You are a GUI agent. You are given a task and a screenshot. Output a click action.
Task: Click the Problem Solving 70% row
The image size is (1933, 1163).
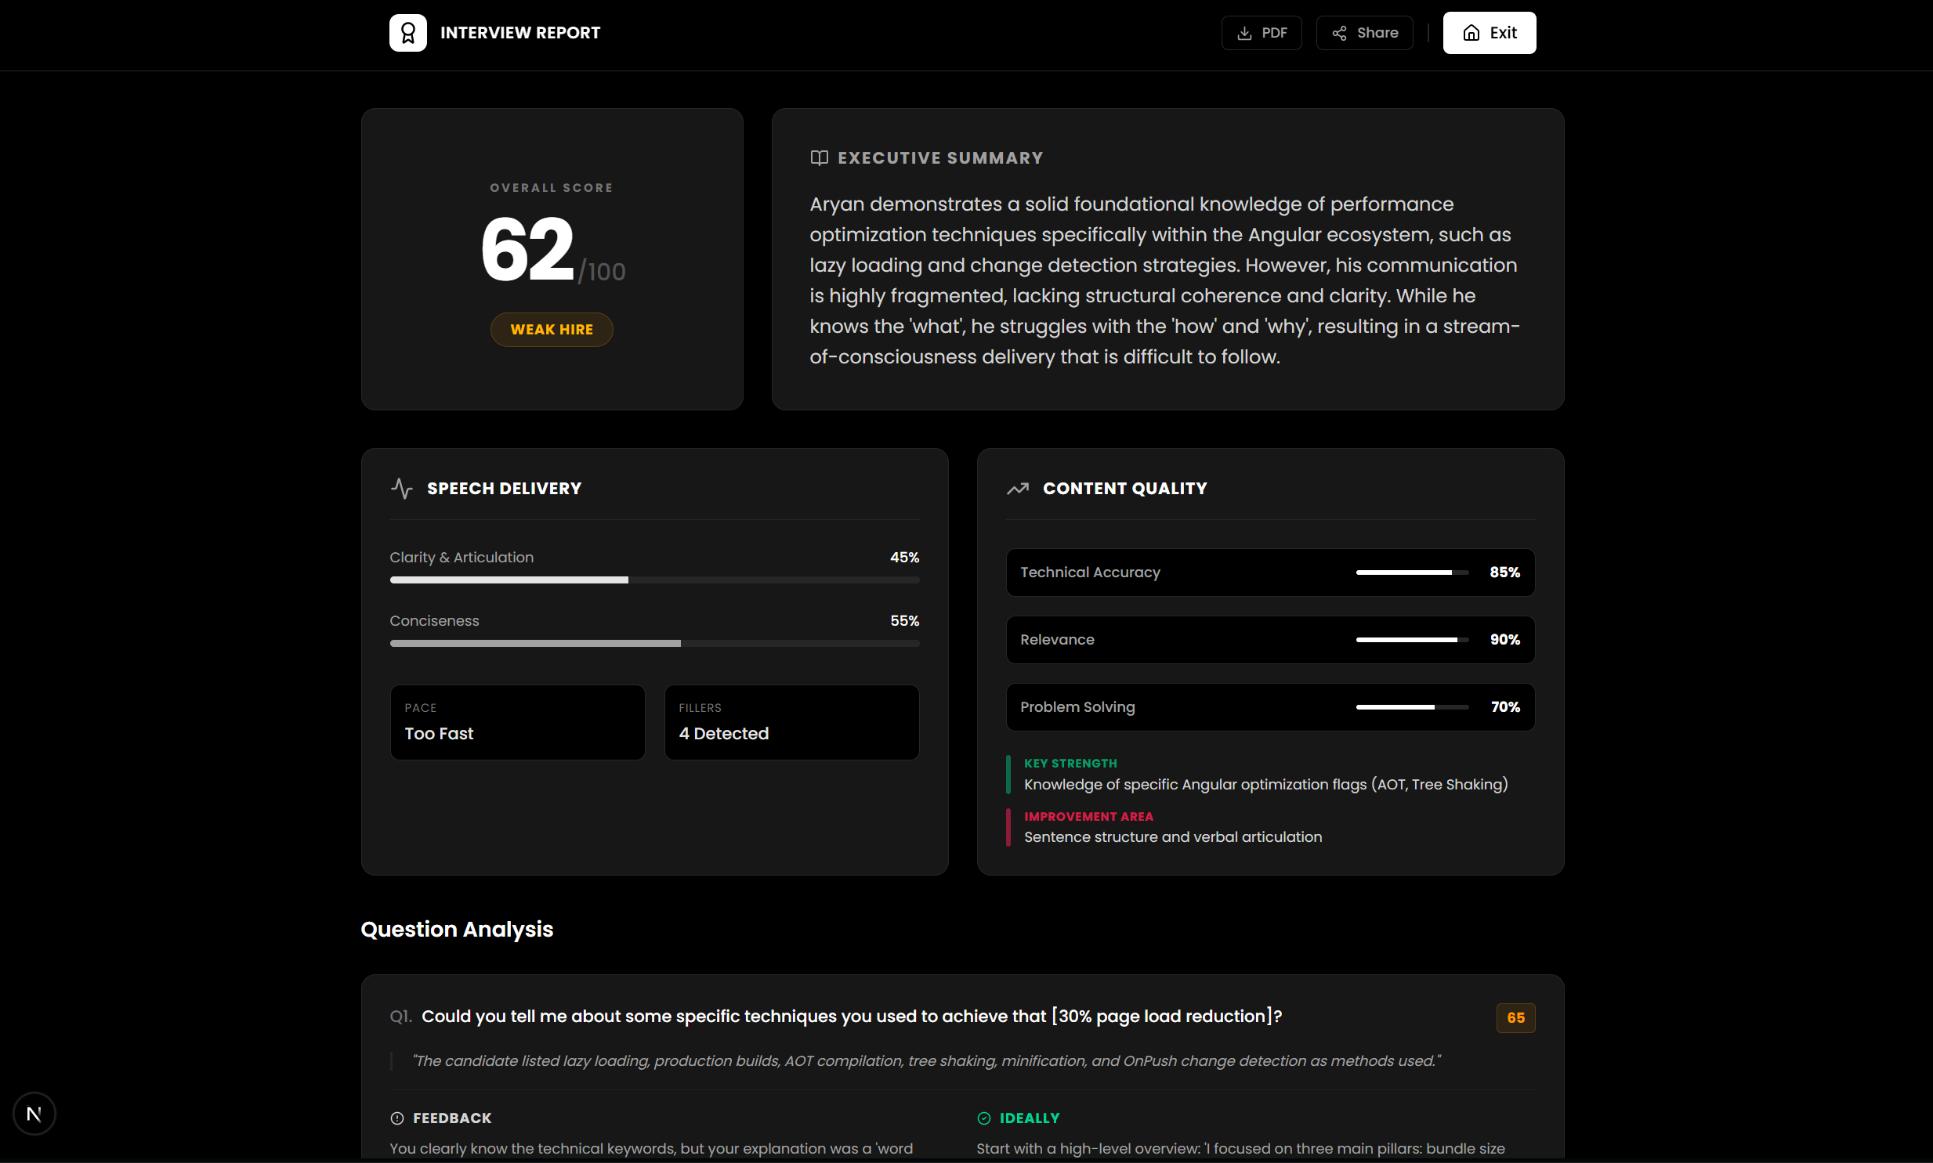point(1269,708)
